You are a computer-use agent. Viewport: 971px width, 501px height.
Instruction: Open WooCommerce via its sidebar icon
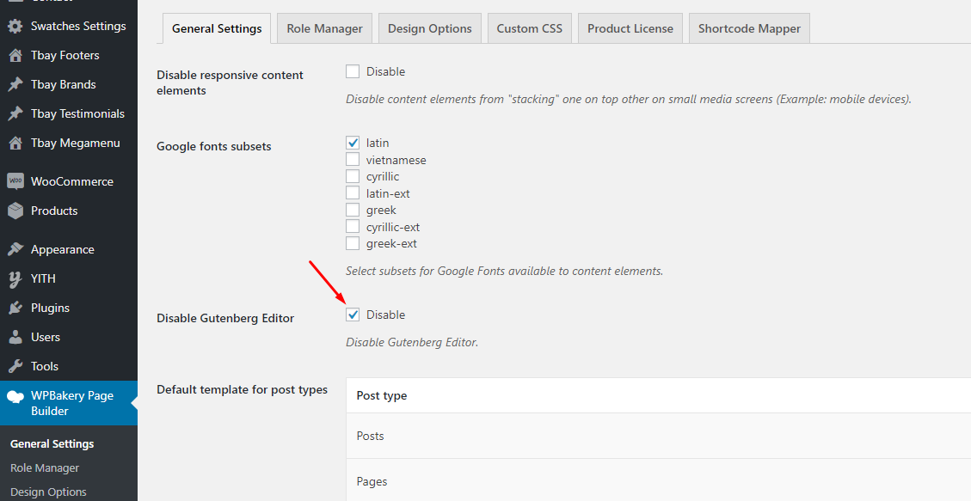click(x=15, y=181)
